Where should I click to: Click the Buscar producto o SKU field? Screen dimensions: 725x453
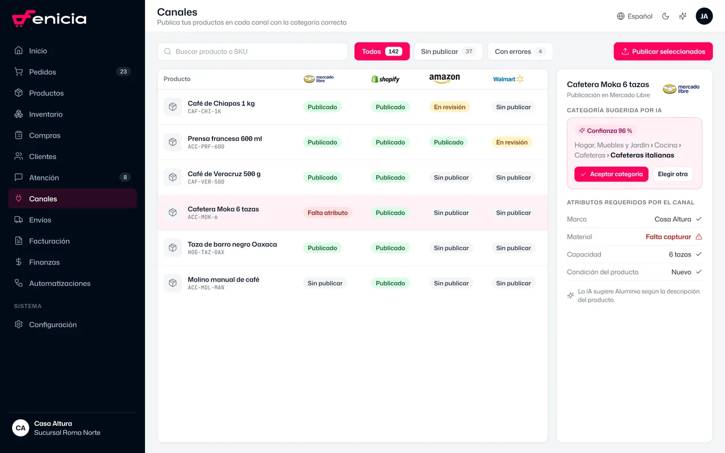coord(253,52)
